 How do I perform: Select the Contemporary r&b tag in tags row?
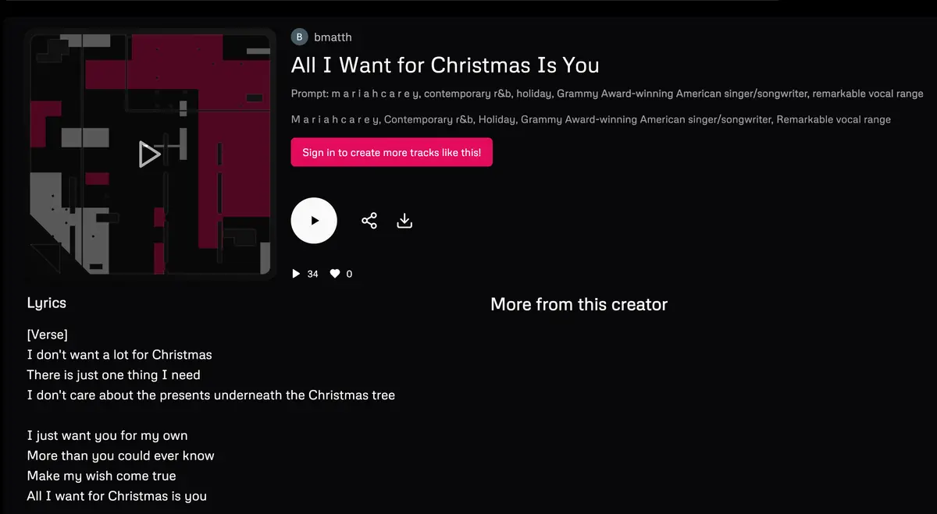click(x=428, y=119)
